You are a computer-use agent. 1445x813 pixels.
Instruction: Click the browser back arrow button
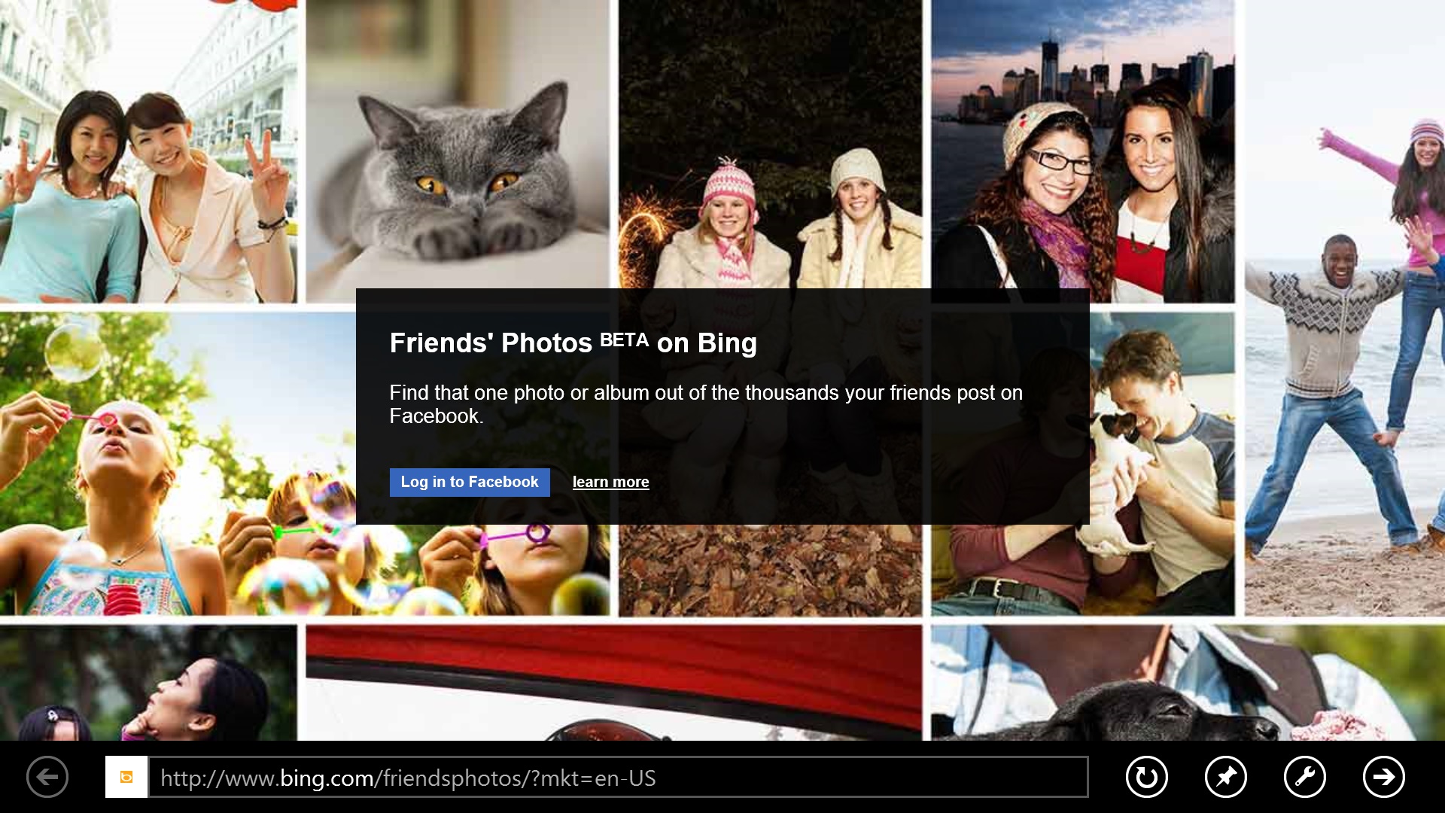[47, 777]
